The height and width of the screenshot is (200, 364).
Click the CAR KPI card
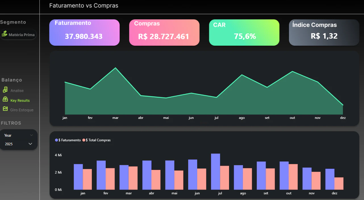244,32
